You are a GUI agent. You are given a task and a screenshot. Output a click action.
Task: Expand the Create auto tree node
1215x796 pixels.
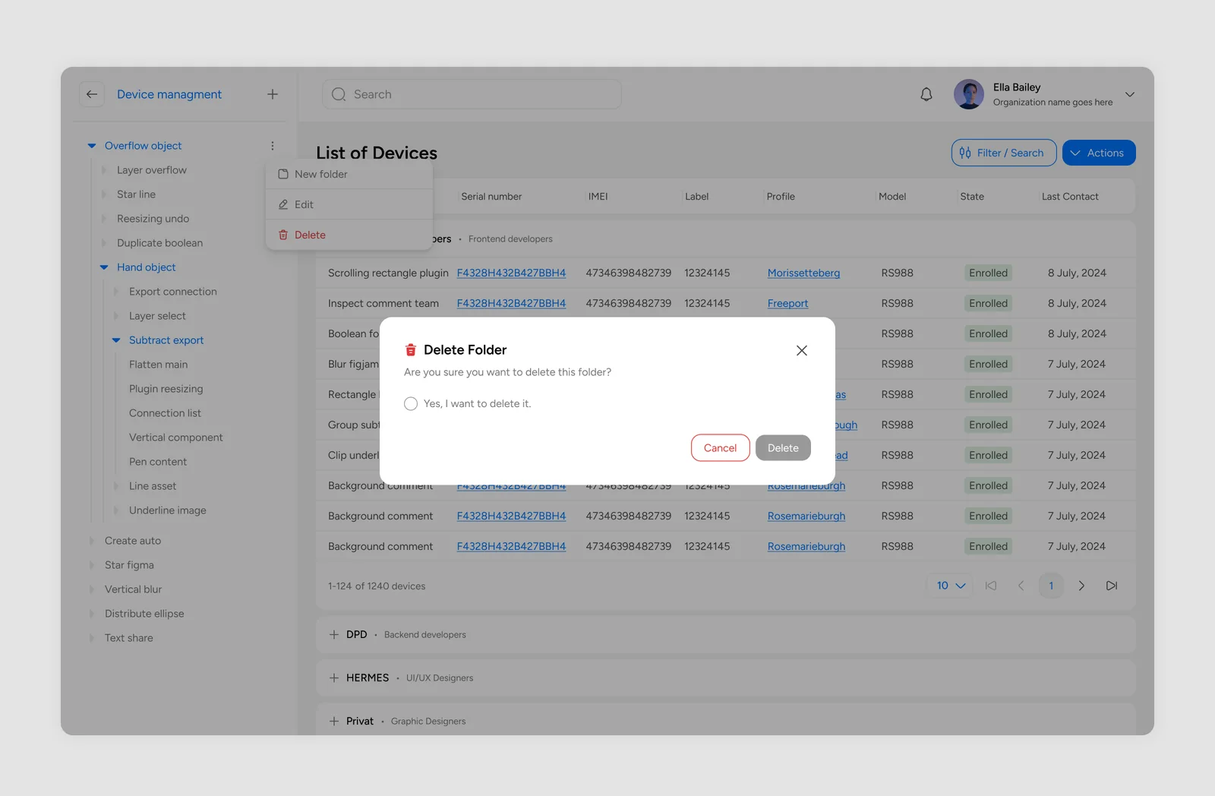pyautogui.click(x=92, y=541)
